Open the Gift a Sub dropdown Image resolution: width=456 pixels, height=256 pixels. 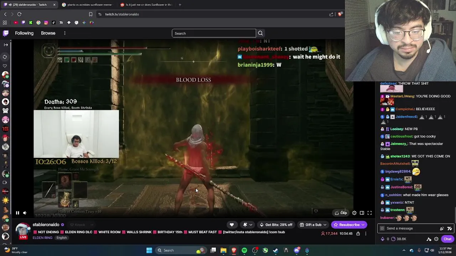[x=313, y=225]
